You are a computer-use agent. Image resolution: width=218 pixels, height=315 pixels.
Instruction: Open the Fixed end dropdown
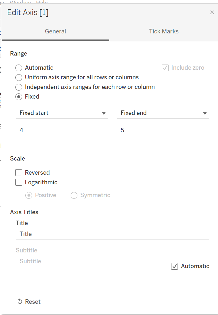(205, 113)
